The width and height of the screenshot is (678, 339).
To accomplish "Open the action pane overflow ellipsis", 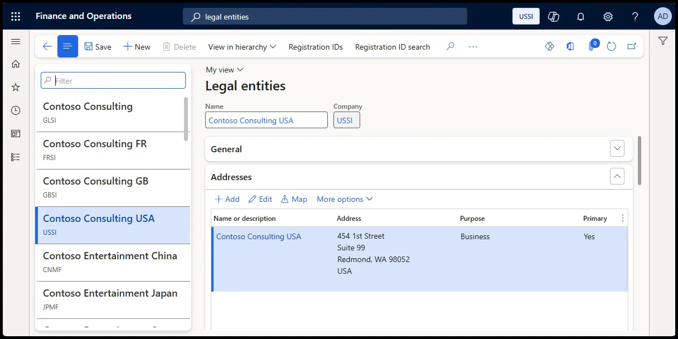I will [473, 47].
